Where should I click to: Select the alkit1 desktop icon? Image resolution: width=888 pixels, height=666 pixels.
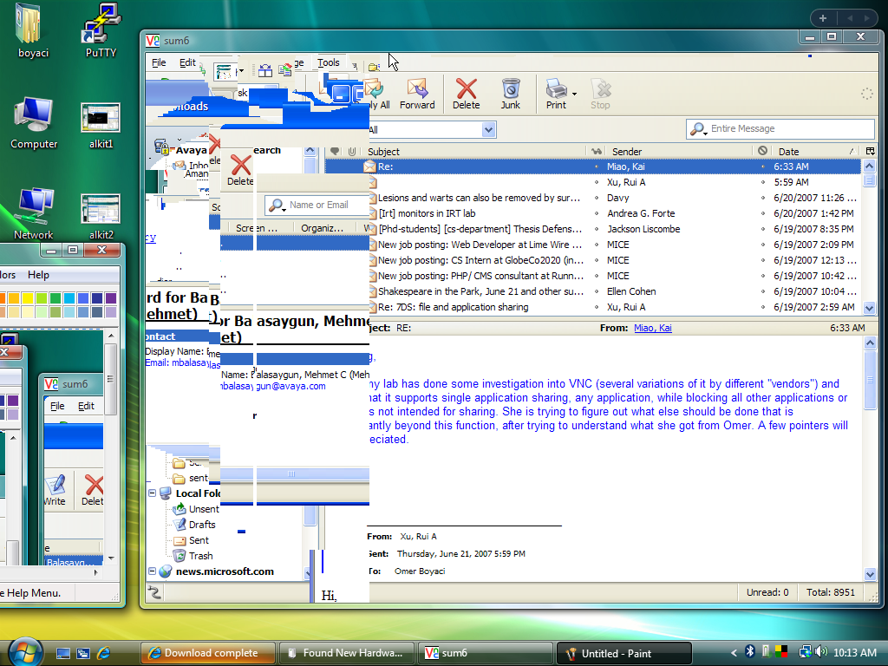coord(101,125)
